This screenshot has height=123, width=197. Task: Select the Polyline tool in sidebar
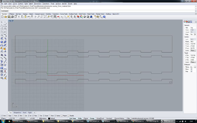[2, 26]
